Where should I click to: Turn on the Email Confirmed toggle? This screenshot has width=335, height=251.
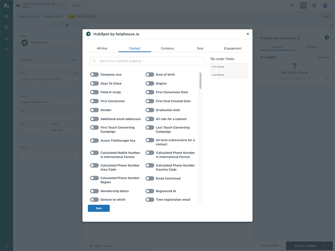pyautogui.click(x=150, y=178)
